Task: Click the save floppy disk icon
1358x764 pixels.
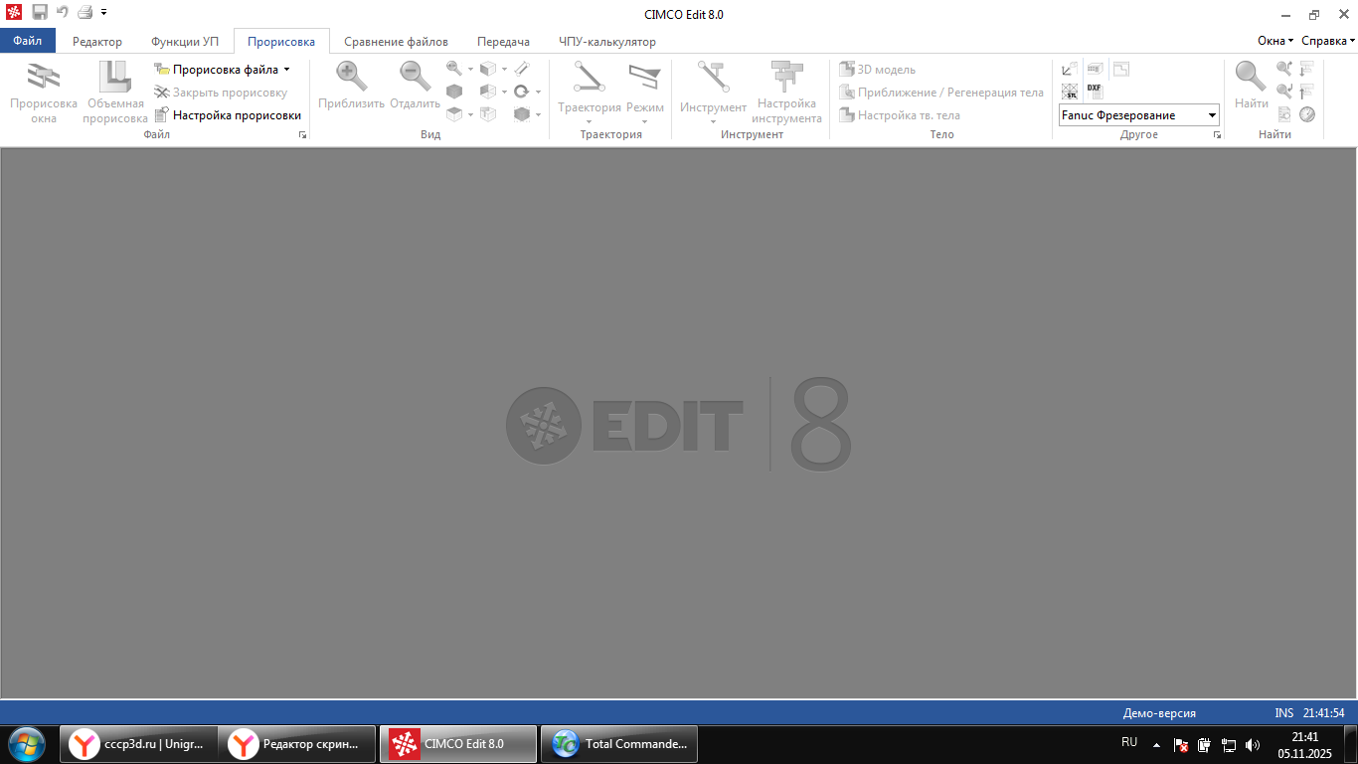Action: pos(40,12)
